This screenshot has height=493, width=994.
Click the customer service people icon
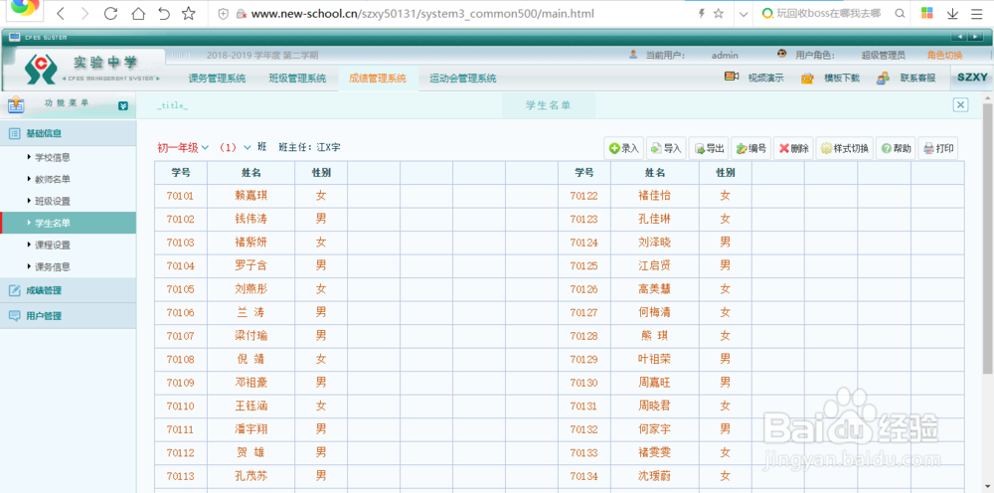click(x=883, y=78)
